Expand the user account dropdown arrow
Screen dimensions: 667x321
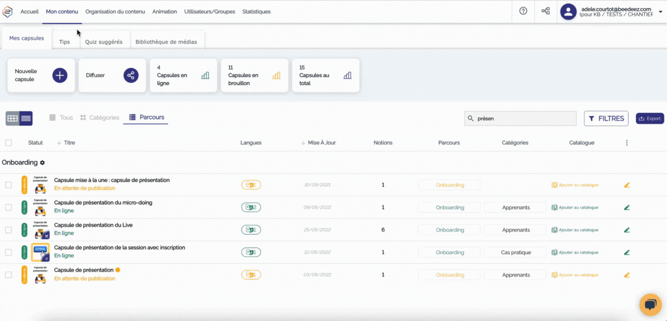click(x=661, y=12)
